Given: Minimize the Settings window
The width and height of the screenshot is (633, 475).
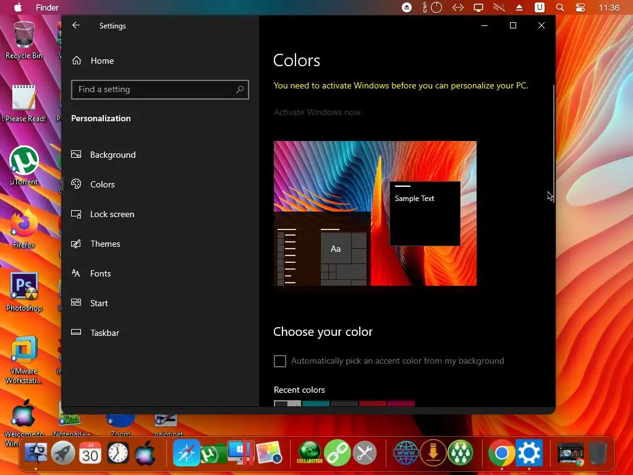Looking at the screenshot, I should click(x=485, y=25).
